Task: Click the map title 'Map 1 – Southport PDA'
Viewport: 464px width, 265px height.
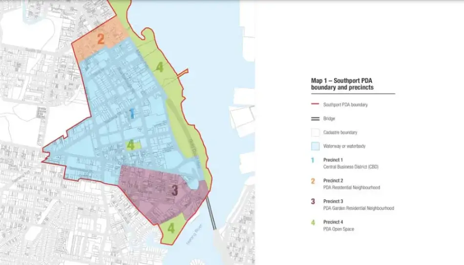Action: (341, 81)
